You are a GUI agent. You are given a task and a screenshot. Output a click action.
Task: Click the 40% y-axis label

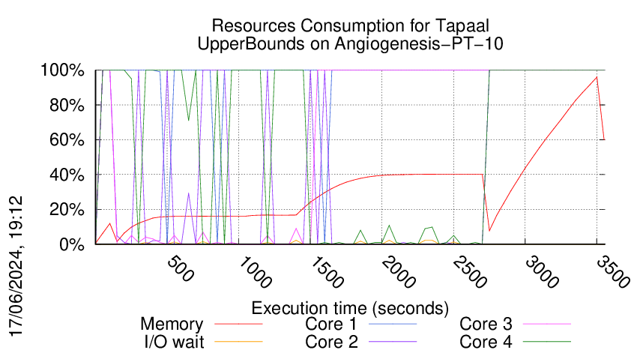[67, 175]
